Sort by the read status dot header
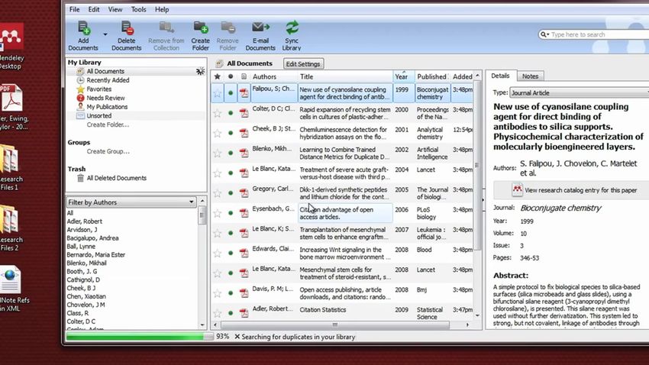This screenshot has width=649, height=365. point(231,76)
